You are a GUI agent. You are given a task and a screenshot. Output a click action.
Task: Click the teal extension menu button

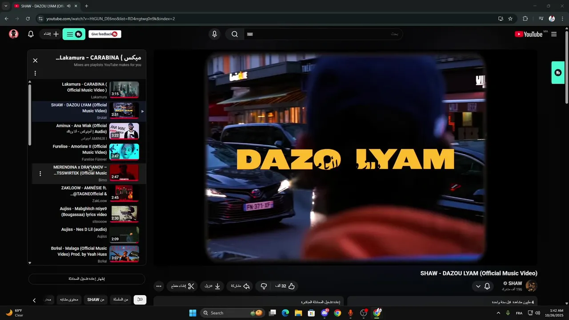click(x=74, y=34)
